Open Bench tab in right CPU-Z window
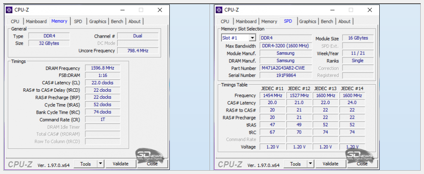This screenshot has width=424, height=174. 327,21
